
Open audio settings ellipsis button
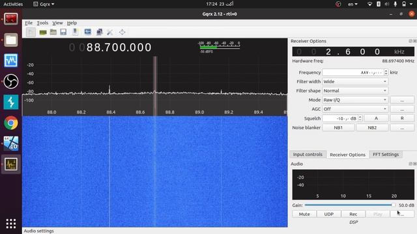click(x=402, y=214)
